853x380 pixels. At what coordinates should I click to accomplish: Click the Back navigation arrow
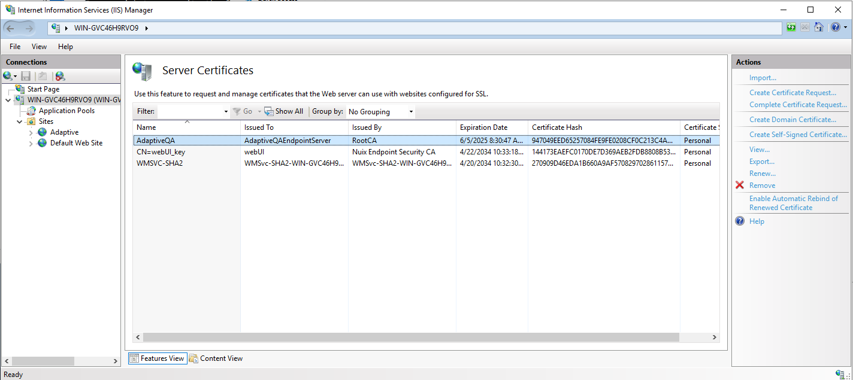(11, 28)
